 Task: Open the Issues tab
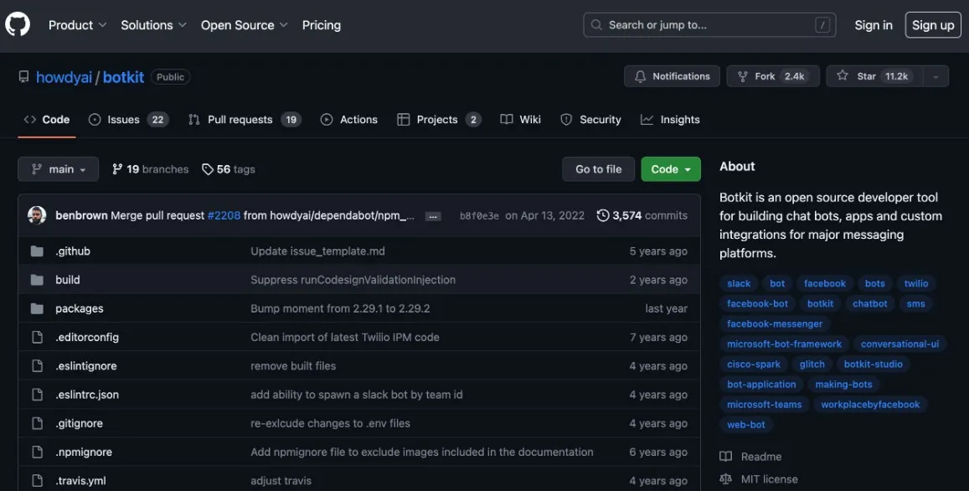pos(128,120)
